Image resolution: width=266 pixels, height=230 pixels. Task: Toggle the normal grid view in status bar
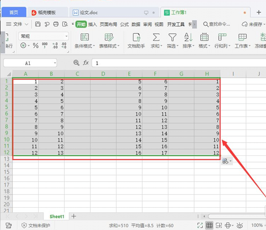tap(209, 226)
